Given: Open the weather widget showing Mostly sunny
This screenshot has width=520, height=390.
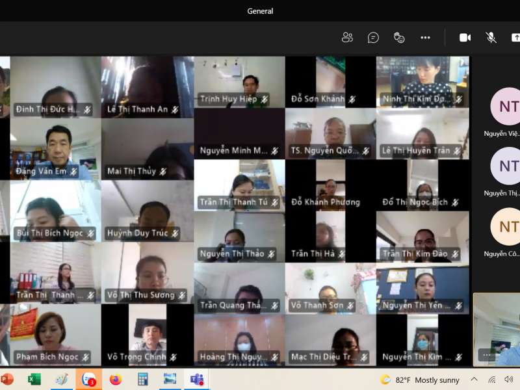Looking at the screenshot, I should point(420,380).
